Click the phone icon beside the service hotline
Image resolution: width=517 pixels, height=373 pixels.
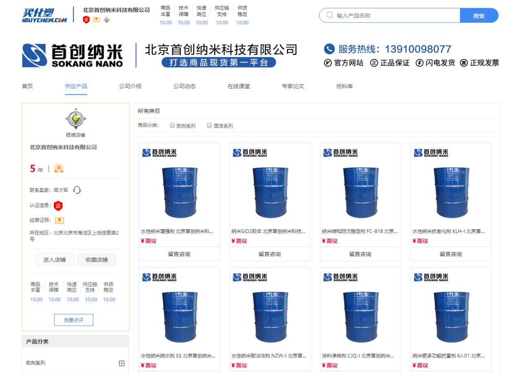329,49
